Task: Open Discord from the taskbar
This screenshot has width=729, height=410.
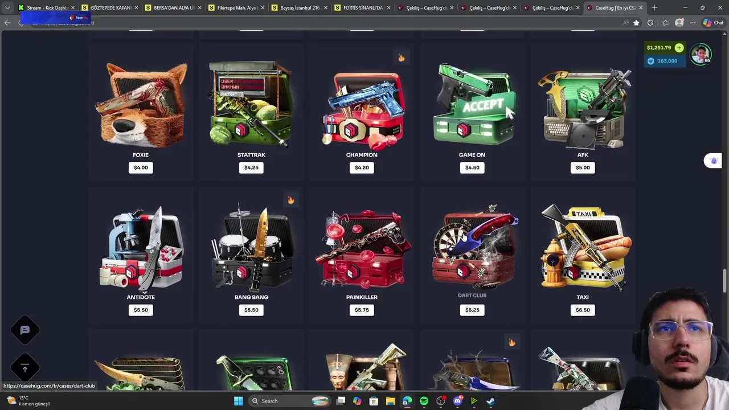Action: (457, 401)
